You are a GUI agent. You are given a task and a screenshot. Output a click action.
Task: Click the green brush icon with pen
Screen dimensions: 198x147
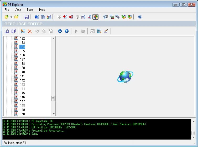[x=124, y=17]
